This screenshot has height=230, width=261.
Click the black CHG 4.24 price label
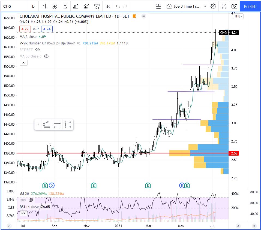[229, 33]
